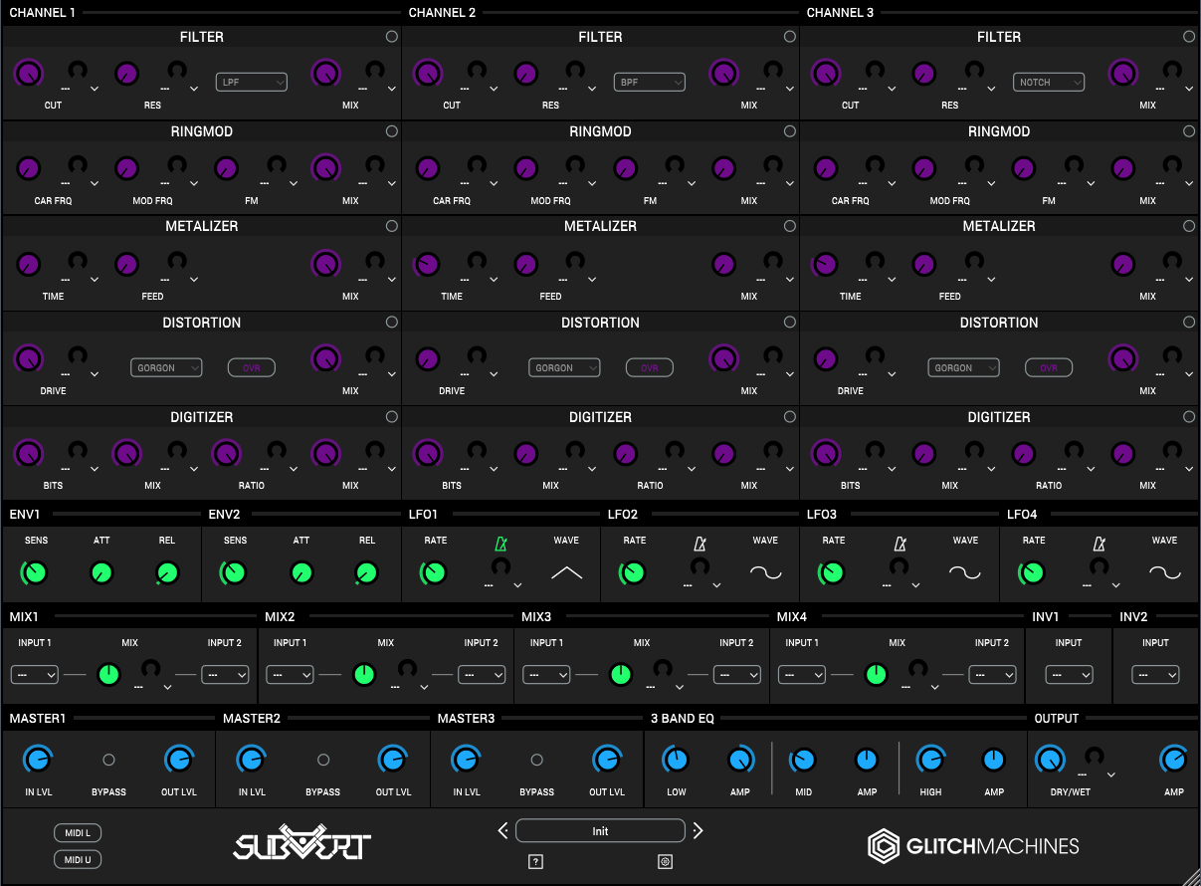The width and height of the screenshot is (1201, 886).
Task: Click the LFO3 sine waveform shape
Action: click(965, 572)
